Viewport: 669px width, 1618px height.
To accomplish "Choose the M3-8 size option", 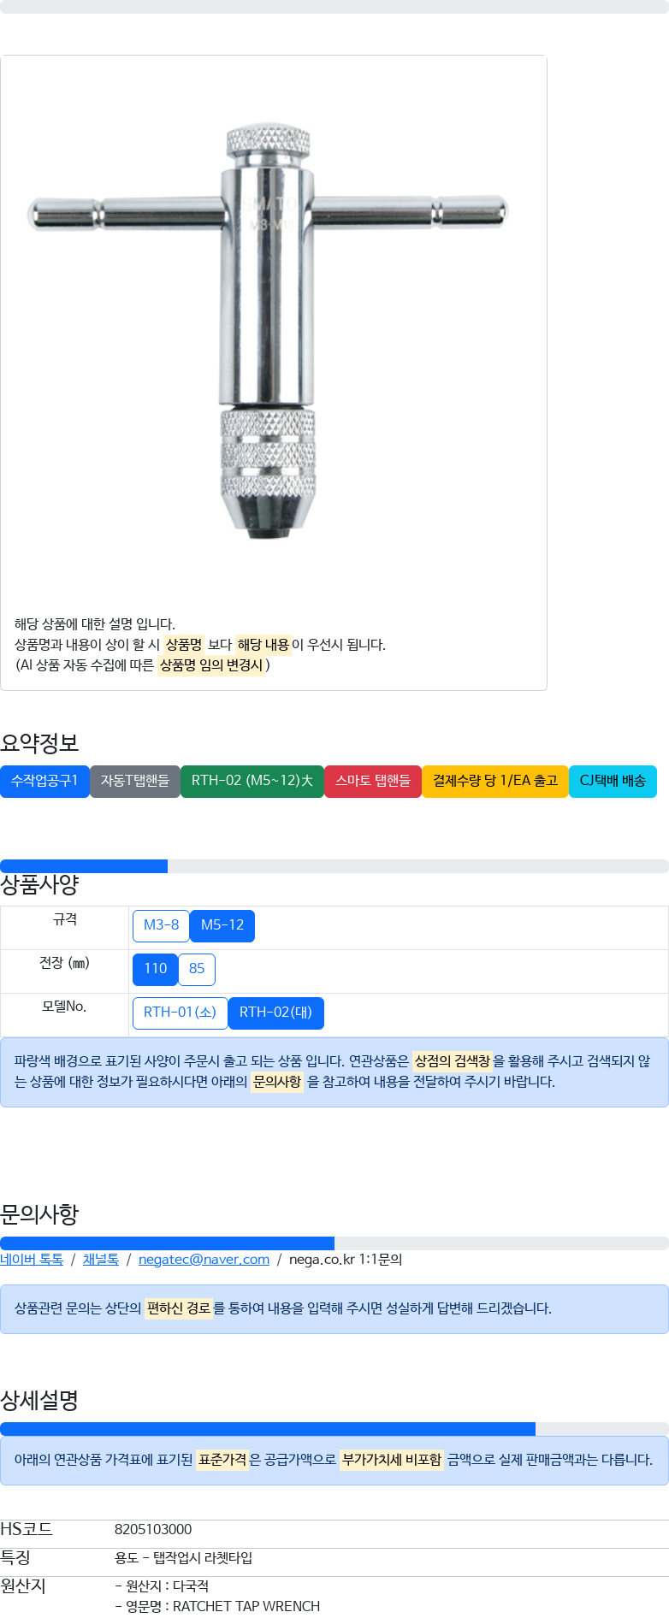I will [161, 925].
